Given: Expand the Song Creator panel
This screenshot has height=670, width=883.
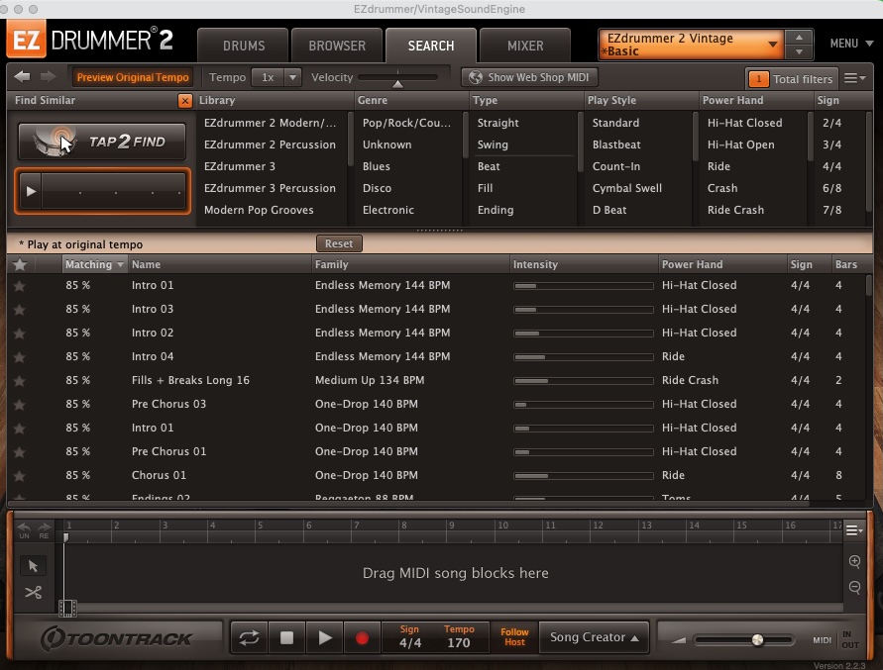Looking at the screenshot, I should [x=594, y=637].
